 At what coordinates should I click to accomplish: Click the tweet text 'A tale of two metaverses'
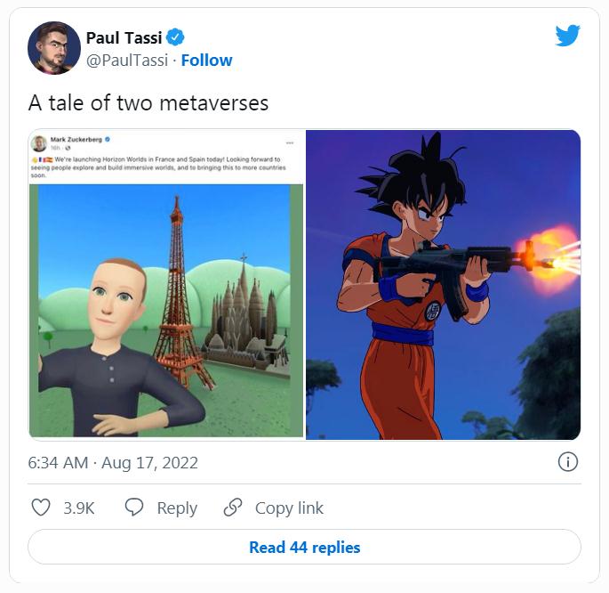[x=148, y=103]
